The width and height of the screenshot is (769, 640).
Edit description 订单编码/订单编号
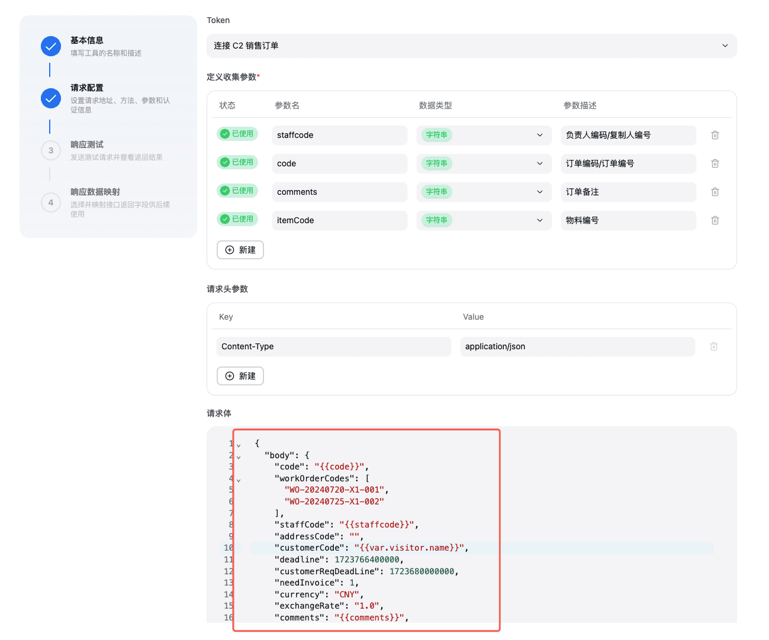tap(629, 163)
